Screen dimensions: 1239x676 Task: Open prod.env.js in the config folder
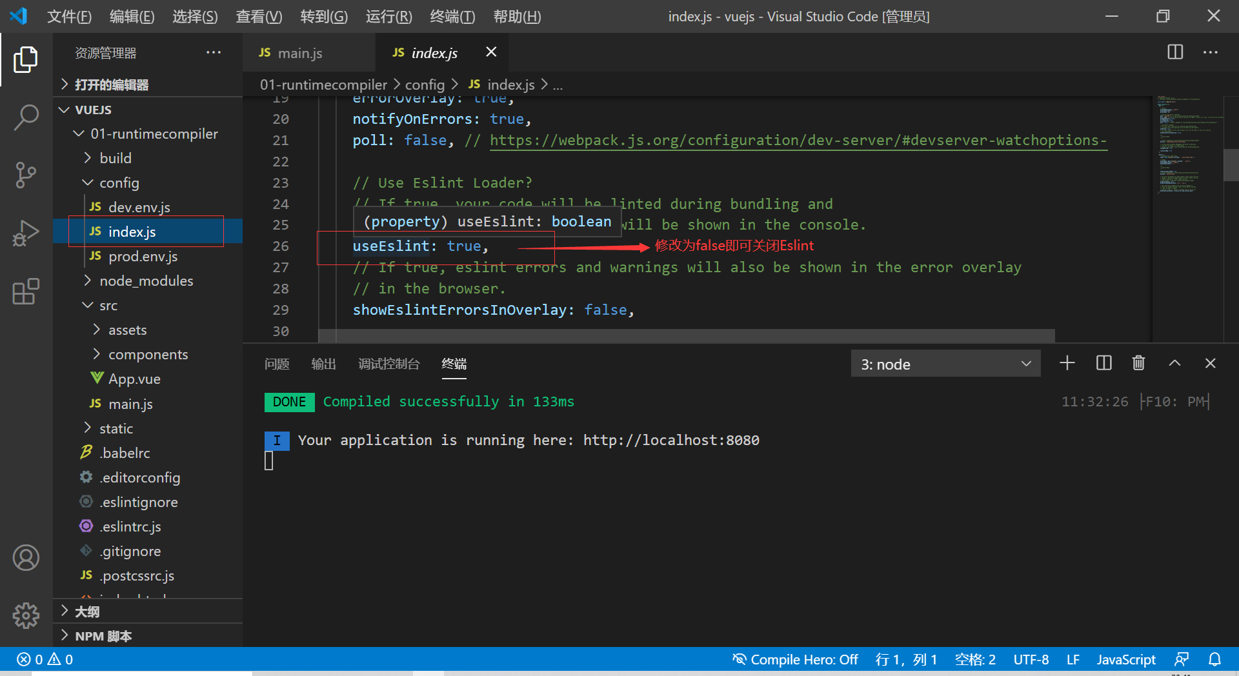143,256
